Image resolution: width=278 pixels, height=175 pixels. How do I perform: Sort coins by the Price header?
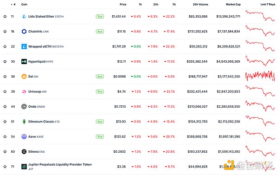pyautogui.click(x=123, y=4)
